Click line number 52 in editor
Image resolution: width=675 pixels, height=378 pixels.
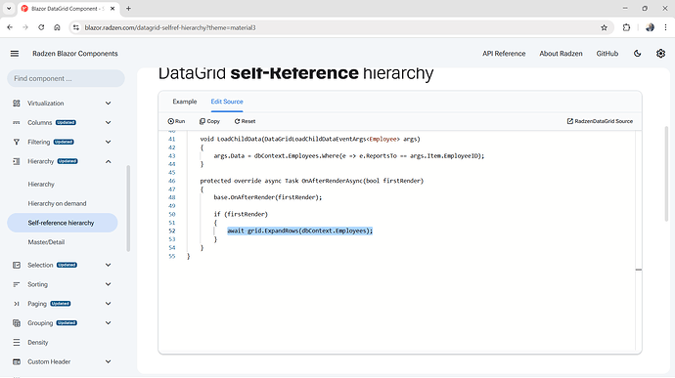[172, 231]
